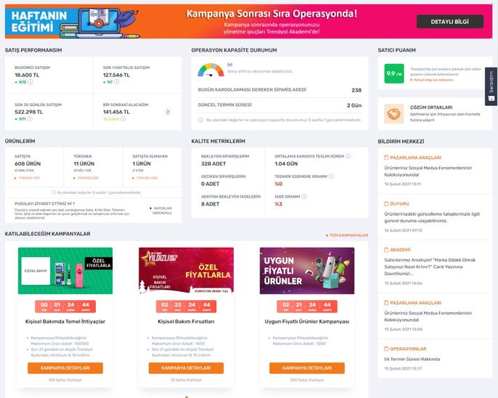The image size is (498, 398).
Task: Click the 127.546 TL weekly sales value
Action: point(116,75)
